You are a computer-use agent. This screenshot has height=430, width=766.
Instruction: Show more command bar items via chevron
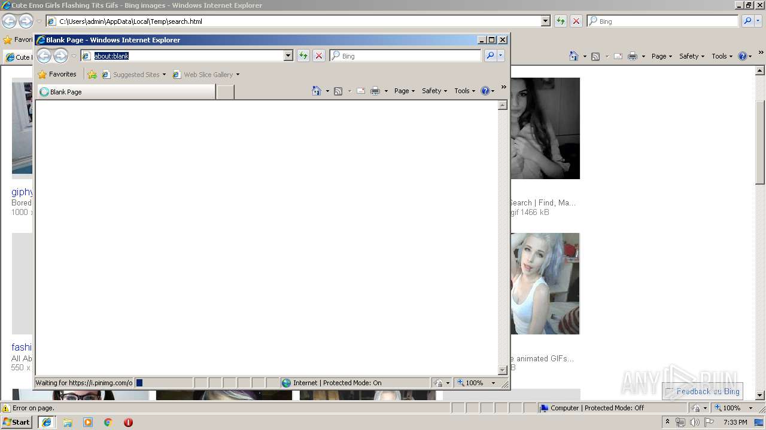click(503, 87)
